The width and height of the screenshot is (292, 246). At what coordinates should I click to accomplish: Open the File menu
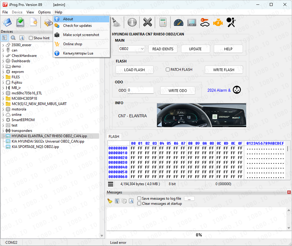pyautogui.click(x=5, y=12)
